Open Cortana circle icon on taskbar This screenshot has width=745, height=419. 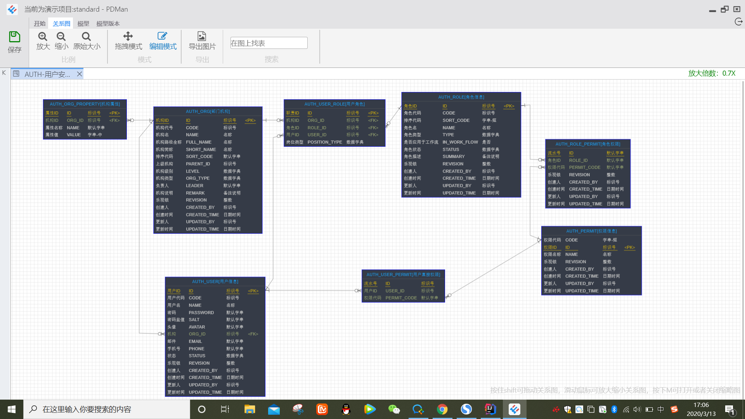coord(202,409)
